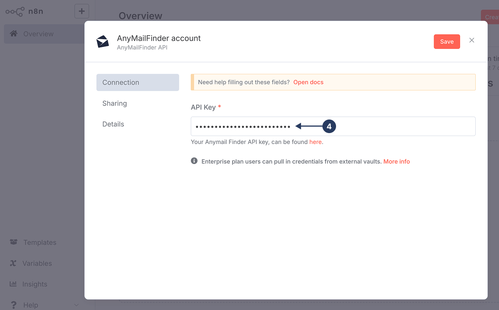Viewport: 499px width, 310px height.
Task: Open docs for help filling fields
Action: click(308, 82)
